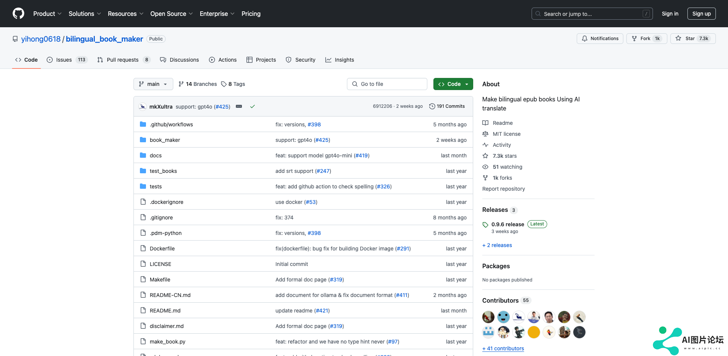The height and width of the screenshot is (356, 728).
Task: Click the Sign up button
Action: 701,14
